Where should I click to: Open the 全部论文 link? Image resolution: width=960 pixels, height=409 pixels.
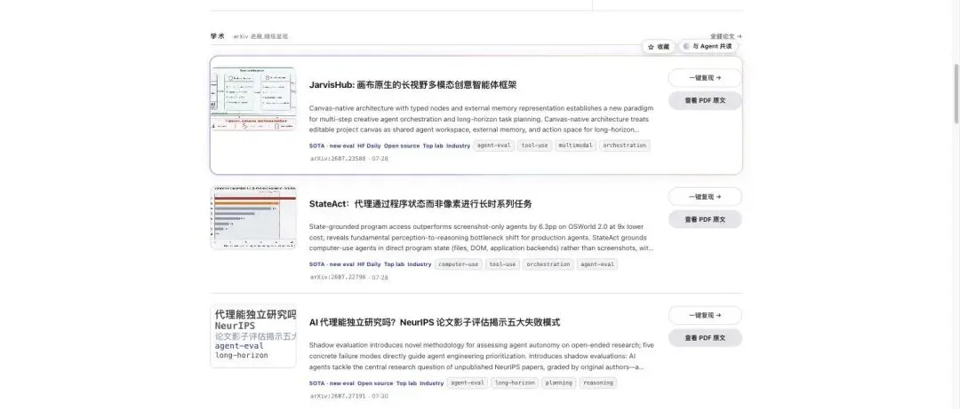point(726,36)
